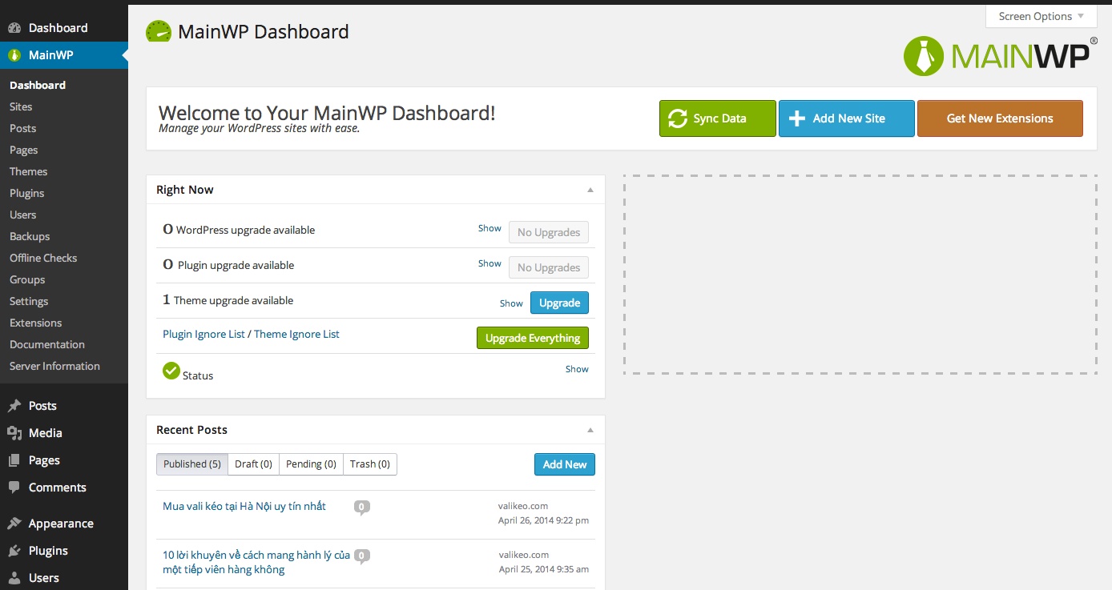Image resolution: width=1112 pixels, height=590 pixels.
Task: Click the Appearance label in sidebar
Action: pyautogui.click(x=61, y=524)
